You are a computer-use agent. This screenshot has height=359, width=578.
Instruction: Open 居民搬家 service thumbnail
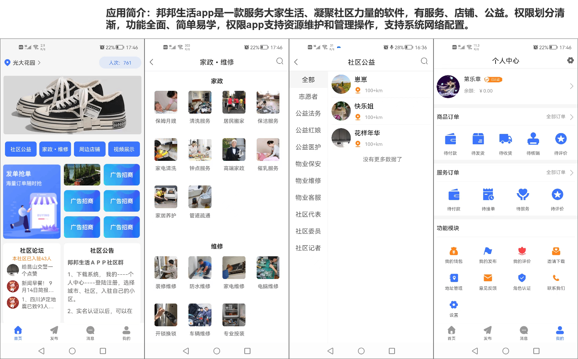click(x=234, y=102)
